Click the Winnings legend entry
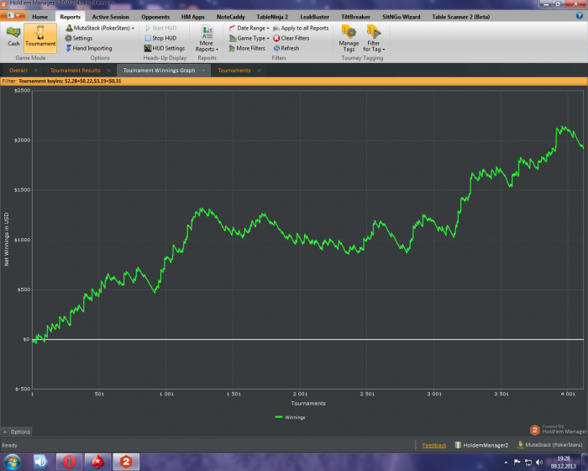This screenshot has width=588, height=471. (290, 417)
